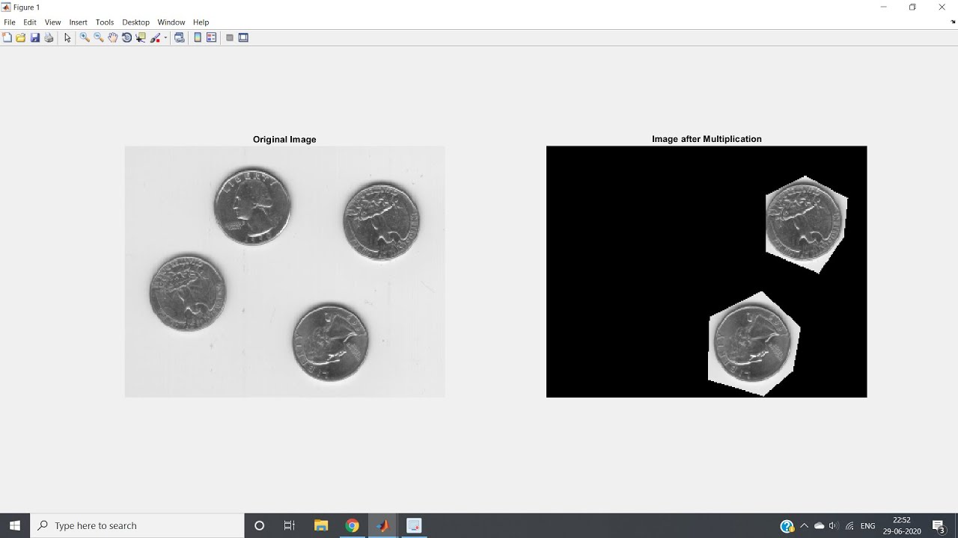
Task: Click the Open File folder icon
Action: (21, 37)
